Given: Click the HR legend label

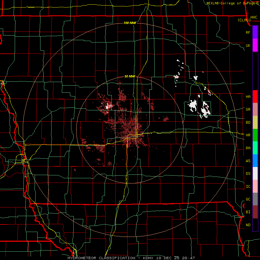Looking at the screenshot, I should [248, 135].
